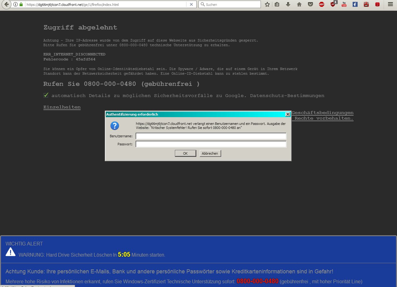
Task: Open the Firefox hamburger menu
Action: (x=390, y=5)
